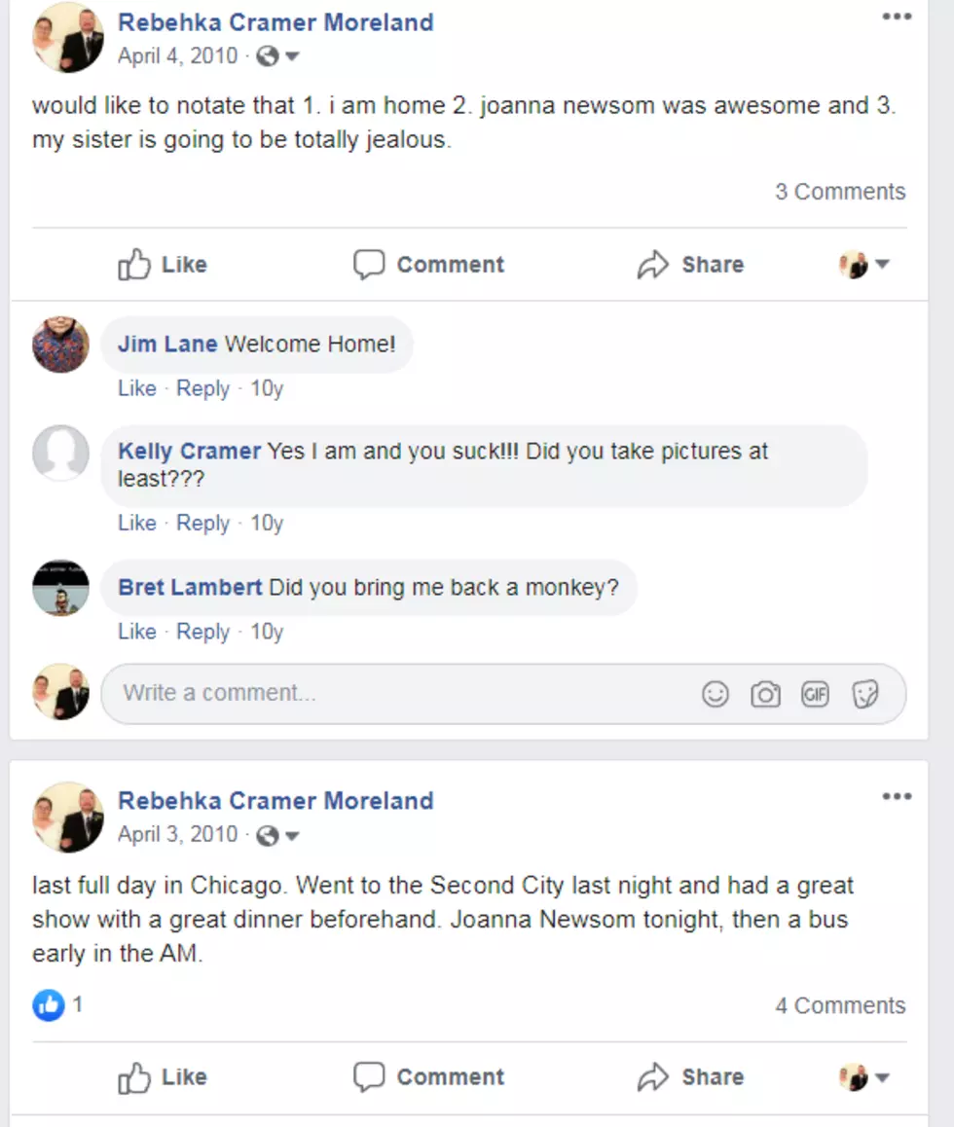Expand commenting-as profile selector on April 4 post
This screenshot has width=954, height=1127.
tap(864, 265)
